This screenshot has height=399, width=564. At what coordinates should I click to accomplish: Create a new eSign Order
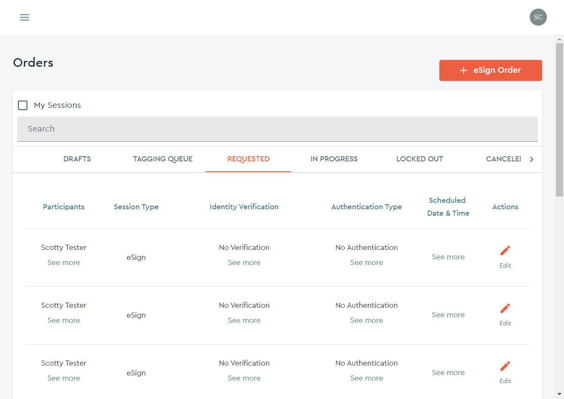click(491, 70)
